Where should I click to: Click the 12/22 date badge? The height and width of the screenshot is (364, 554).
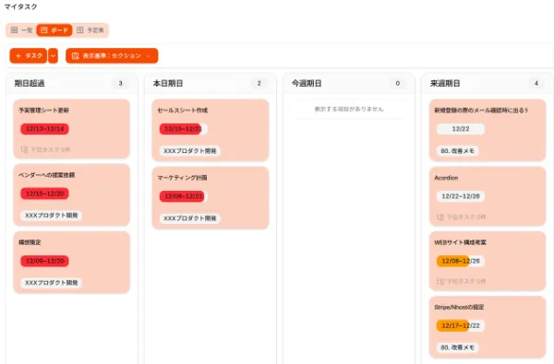(x=461, y=129)
